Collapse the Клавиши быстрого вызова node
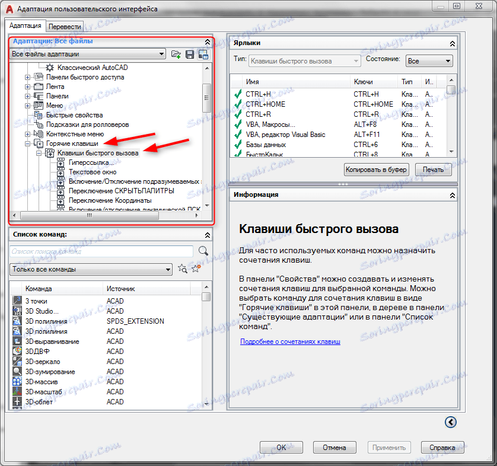The width and height of the screenshot is (497, 466). tap(39, 154)
